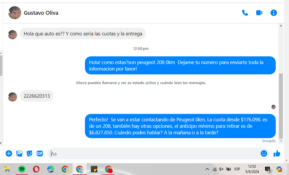
Task: Open active Chrome profile window in taskbar
Action: pos(80,169)
